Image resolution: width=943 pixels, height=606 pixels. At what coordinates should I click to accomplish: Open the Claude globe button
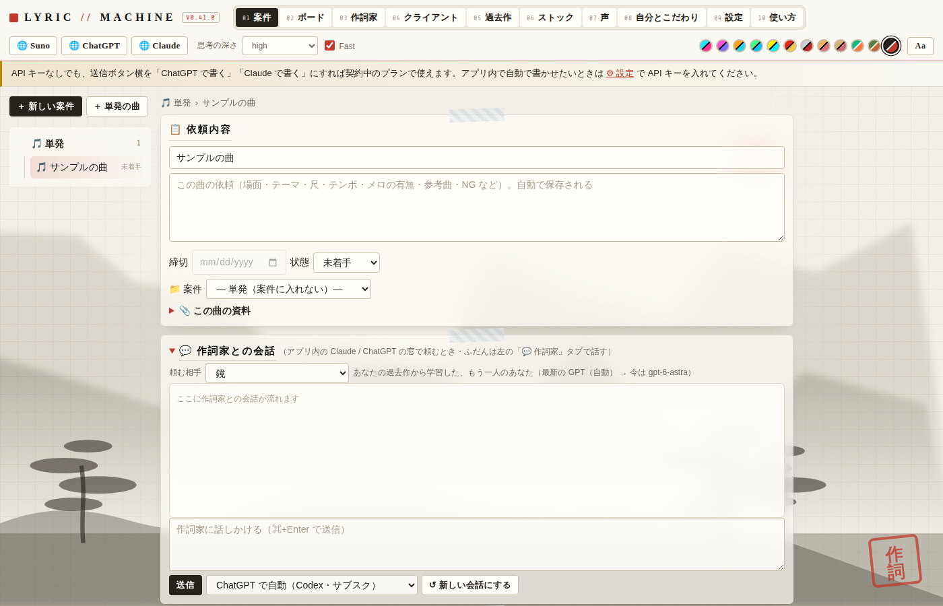[160, 46]
